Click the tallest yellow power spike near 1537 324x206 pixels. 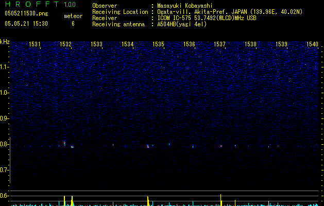tap(220, 200)
